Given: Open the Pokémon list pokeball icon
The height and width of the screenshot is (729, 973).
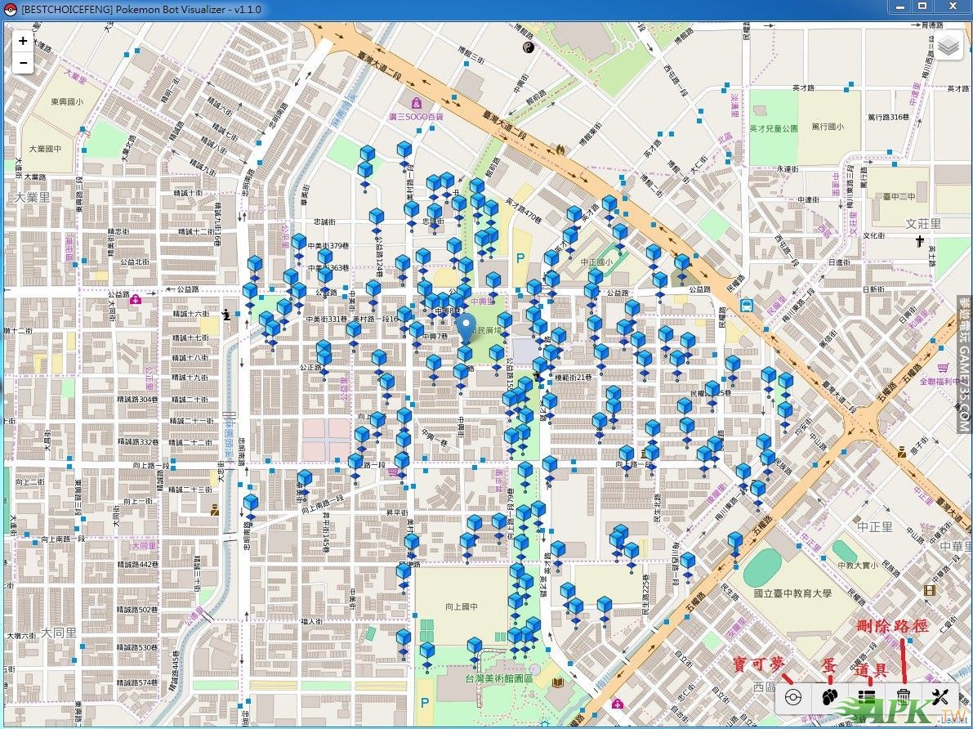Looking at the screenshot, I should (792, 697).
